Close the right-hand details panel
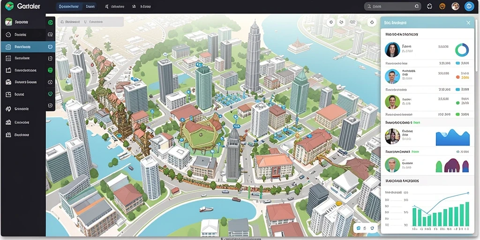480x240 pixels. pyautogui.click(x=468, y=22)
